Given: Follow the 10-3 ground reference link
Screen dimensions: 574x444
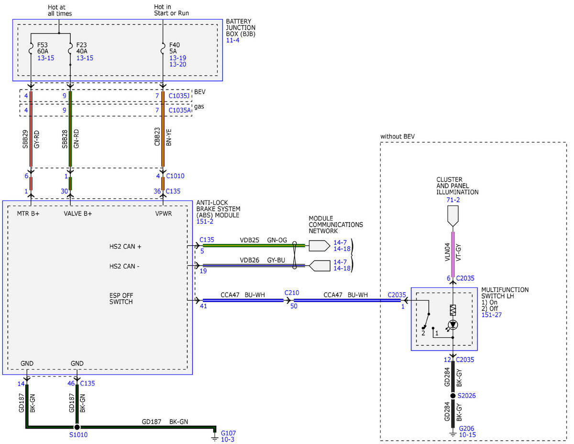Looking at the screenshot, I should tap(228, 439).
